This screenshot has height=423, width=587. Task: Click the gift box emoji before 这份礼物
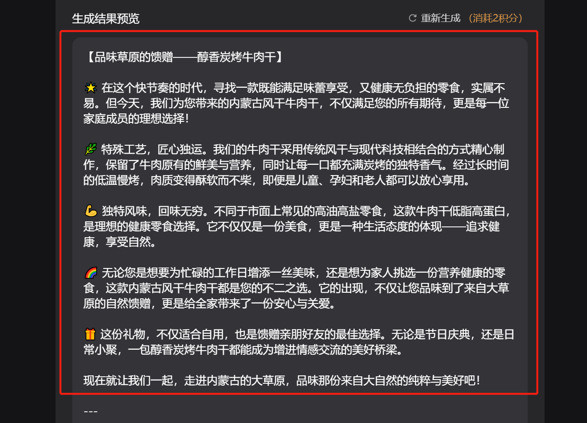coord(90,334)
